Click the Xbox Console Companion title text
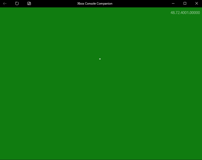The image size is (202, 160). point(95,4)
